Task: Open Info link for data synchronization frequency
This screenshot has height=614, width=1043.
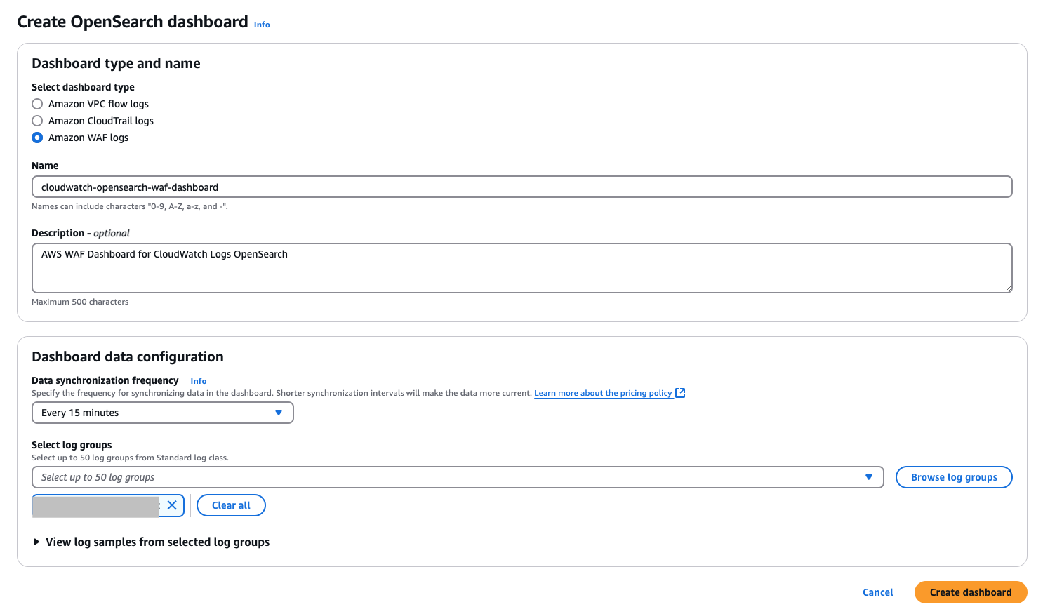Action: (x=199, y=381)
